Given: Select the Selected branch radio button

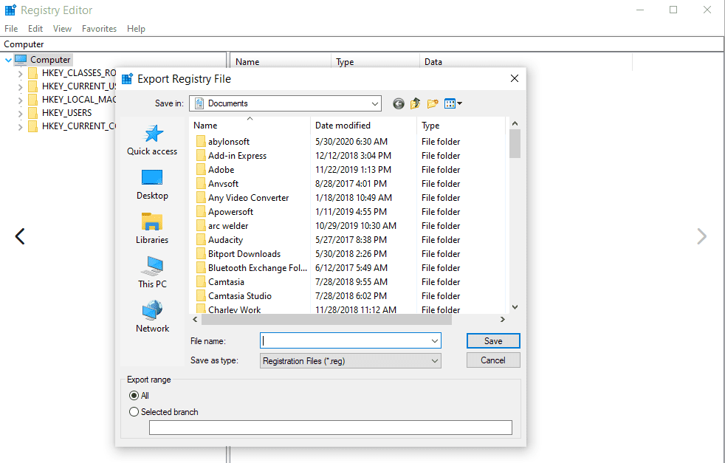Looking at the screenshot, I should pyautogui.click(x=134, y=411).
